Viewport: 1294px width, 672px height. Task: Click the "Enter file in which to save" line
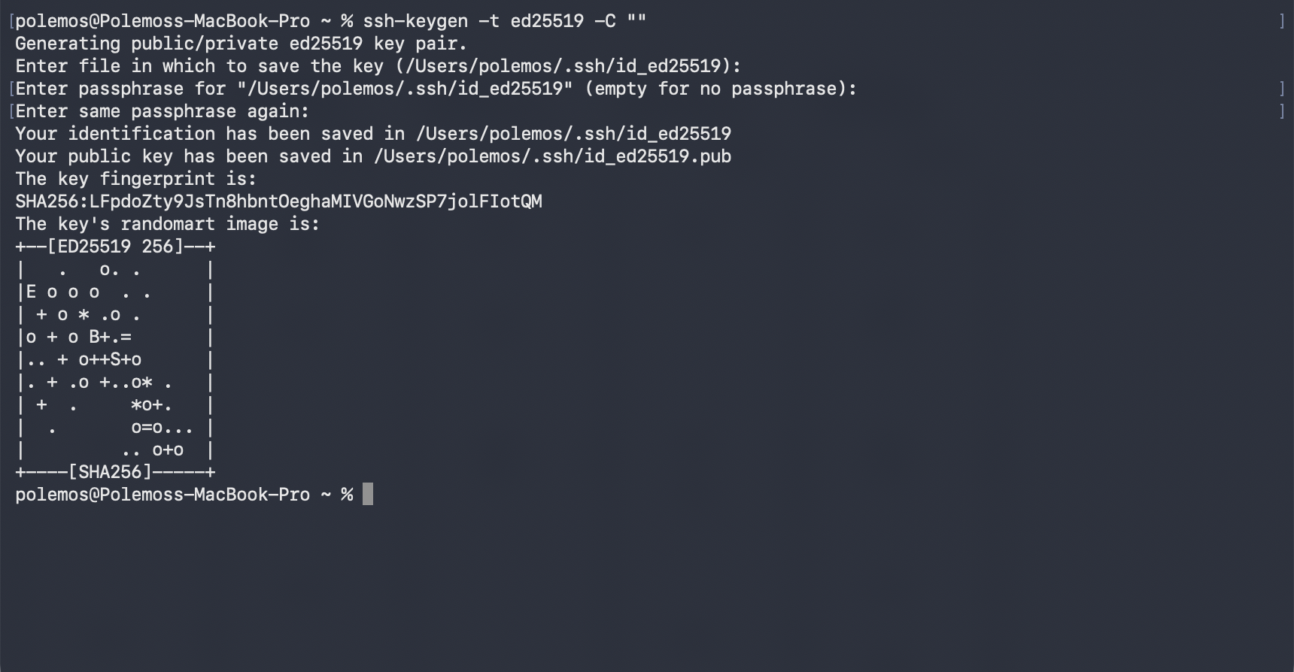tap(378, 66)
